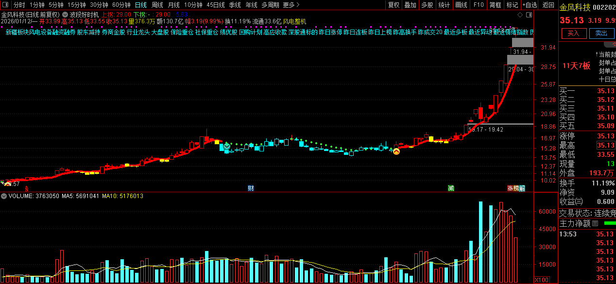Viewport: 616px width, 284px height.
Task: Switch to 分时 intraday view
Action: (19, 5)
